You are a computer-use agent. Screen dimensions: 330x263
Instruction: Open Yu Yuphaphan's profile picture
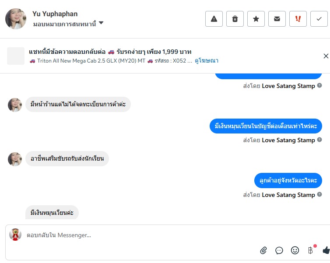coord(16,19)
